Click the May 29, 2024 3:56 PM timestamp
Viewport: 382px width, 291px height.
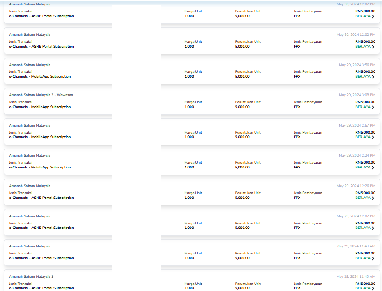(357, 65)
